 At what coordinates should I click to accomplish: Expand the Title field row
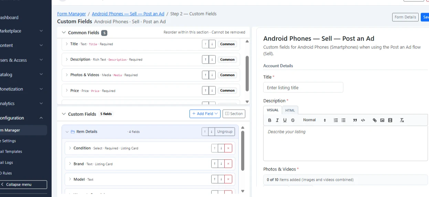(x=67, y=44)
